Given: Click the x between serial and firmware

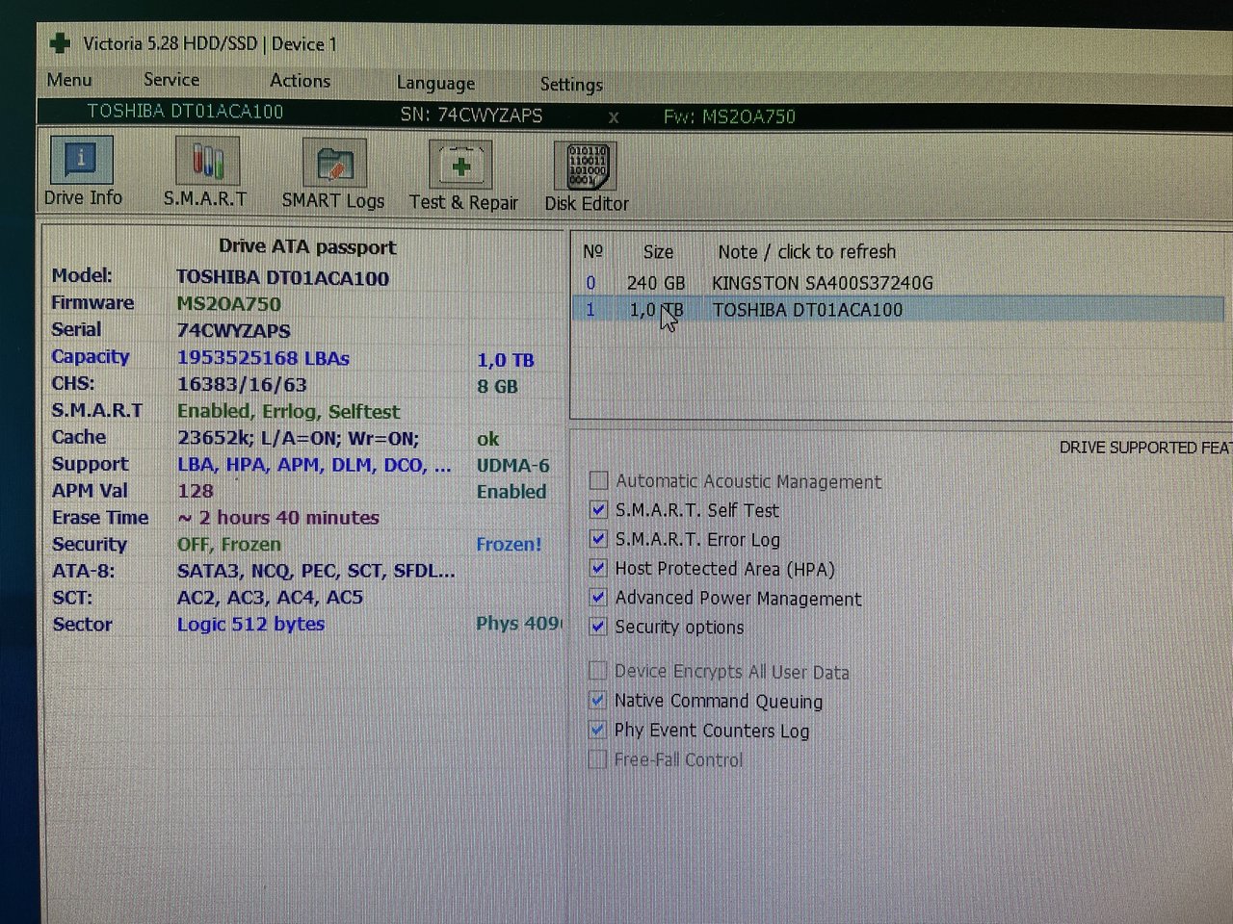Looking at the screenshot, I should click(x=614, y=117).
